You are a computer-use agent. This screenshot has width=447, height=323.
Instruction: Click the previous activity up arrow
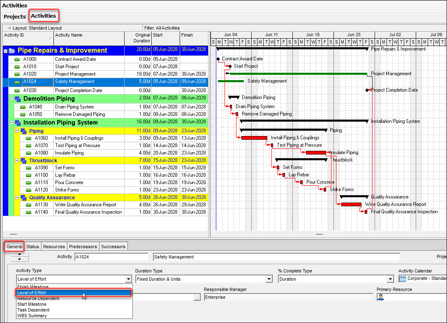pos(19,254)
